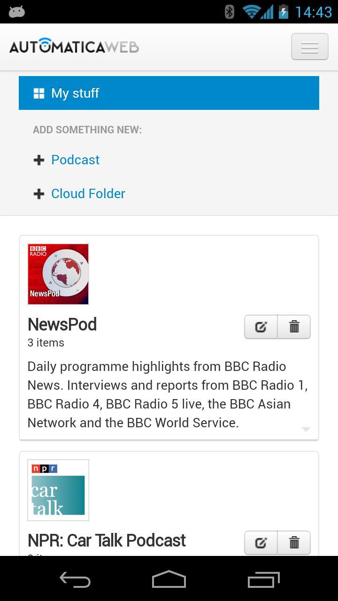Screen dimensions: 338x601
Task: Tap the Wi-Fi status bar icon
Action: (x=252, y=12)
